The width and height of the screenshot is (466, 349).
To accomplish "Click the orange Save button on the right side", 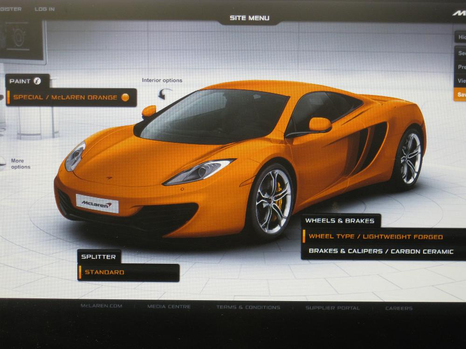I will pyautogui.click(x=460, y=94).
